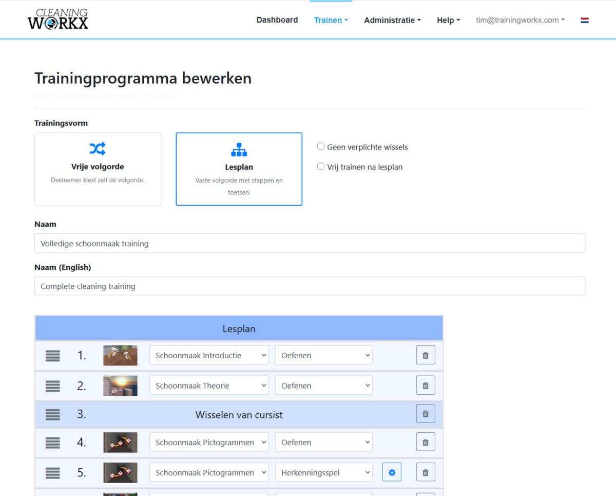Go to the Dashboard page
The image size is (616, 496).
click(277, 20)
